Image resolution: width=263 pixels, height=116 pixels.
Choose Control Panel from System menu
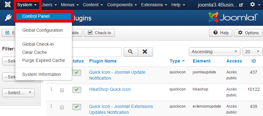tap(44, 16)
